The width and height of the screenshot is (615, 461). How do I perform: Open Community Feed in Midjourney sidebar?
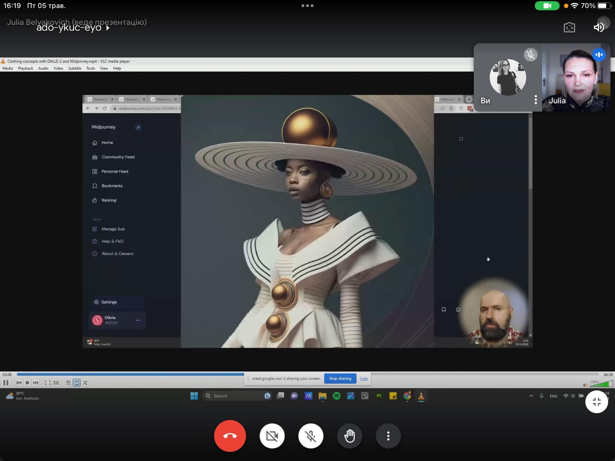coord(113,157)
